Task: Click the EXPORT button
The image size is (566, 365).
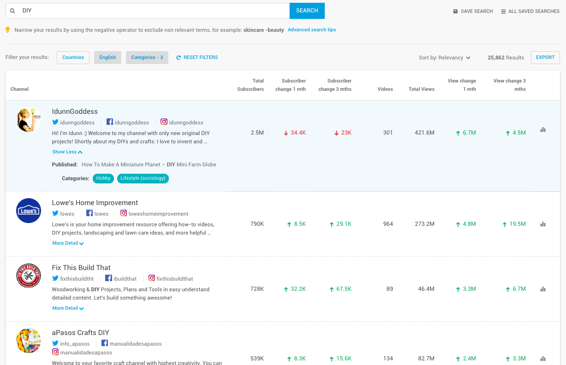Action: point(545,57)
